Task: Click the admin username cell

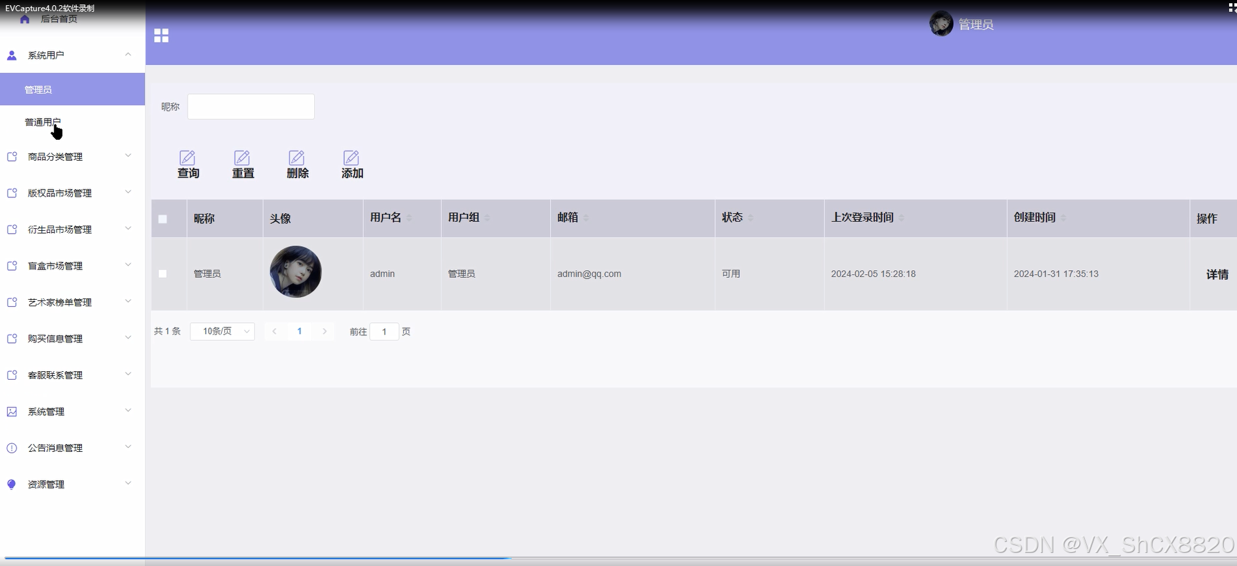Action: click(382, 273)
